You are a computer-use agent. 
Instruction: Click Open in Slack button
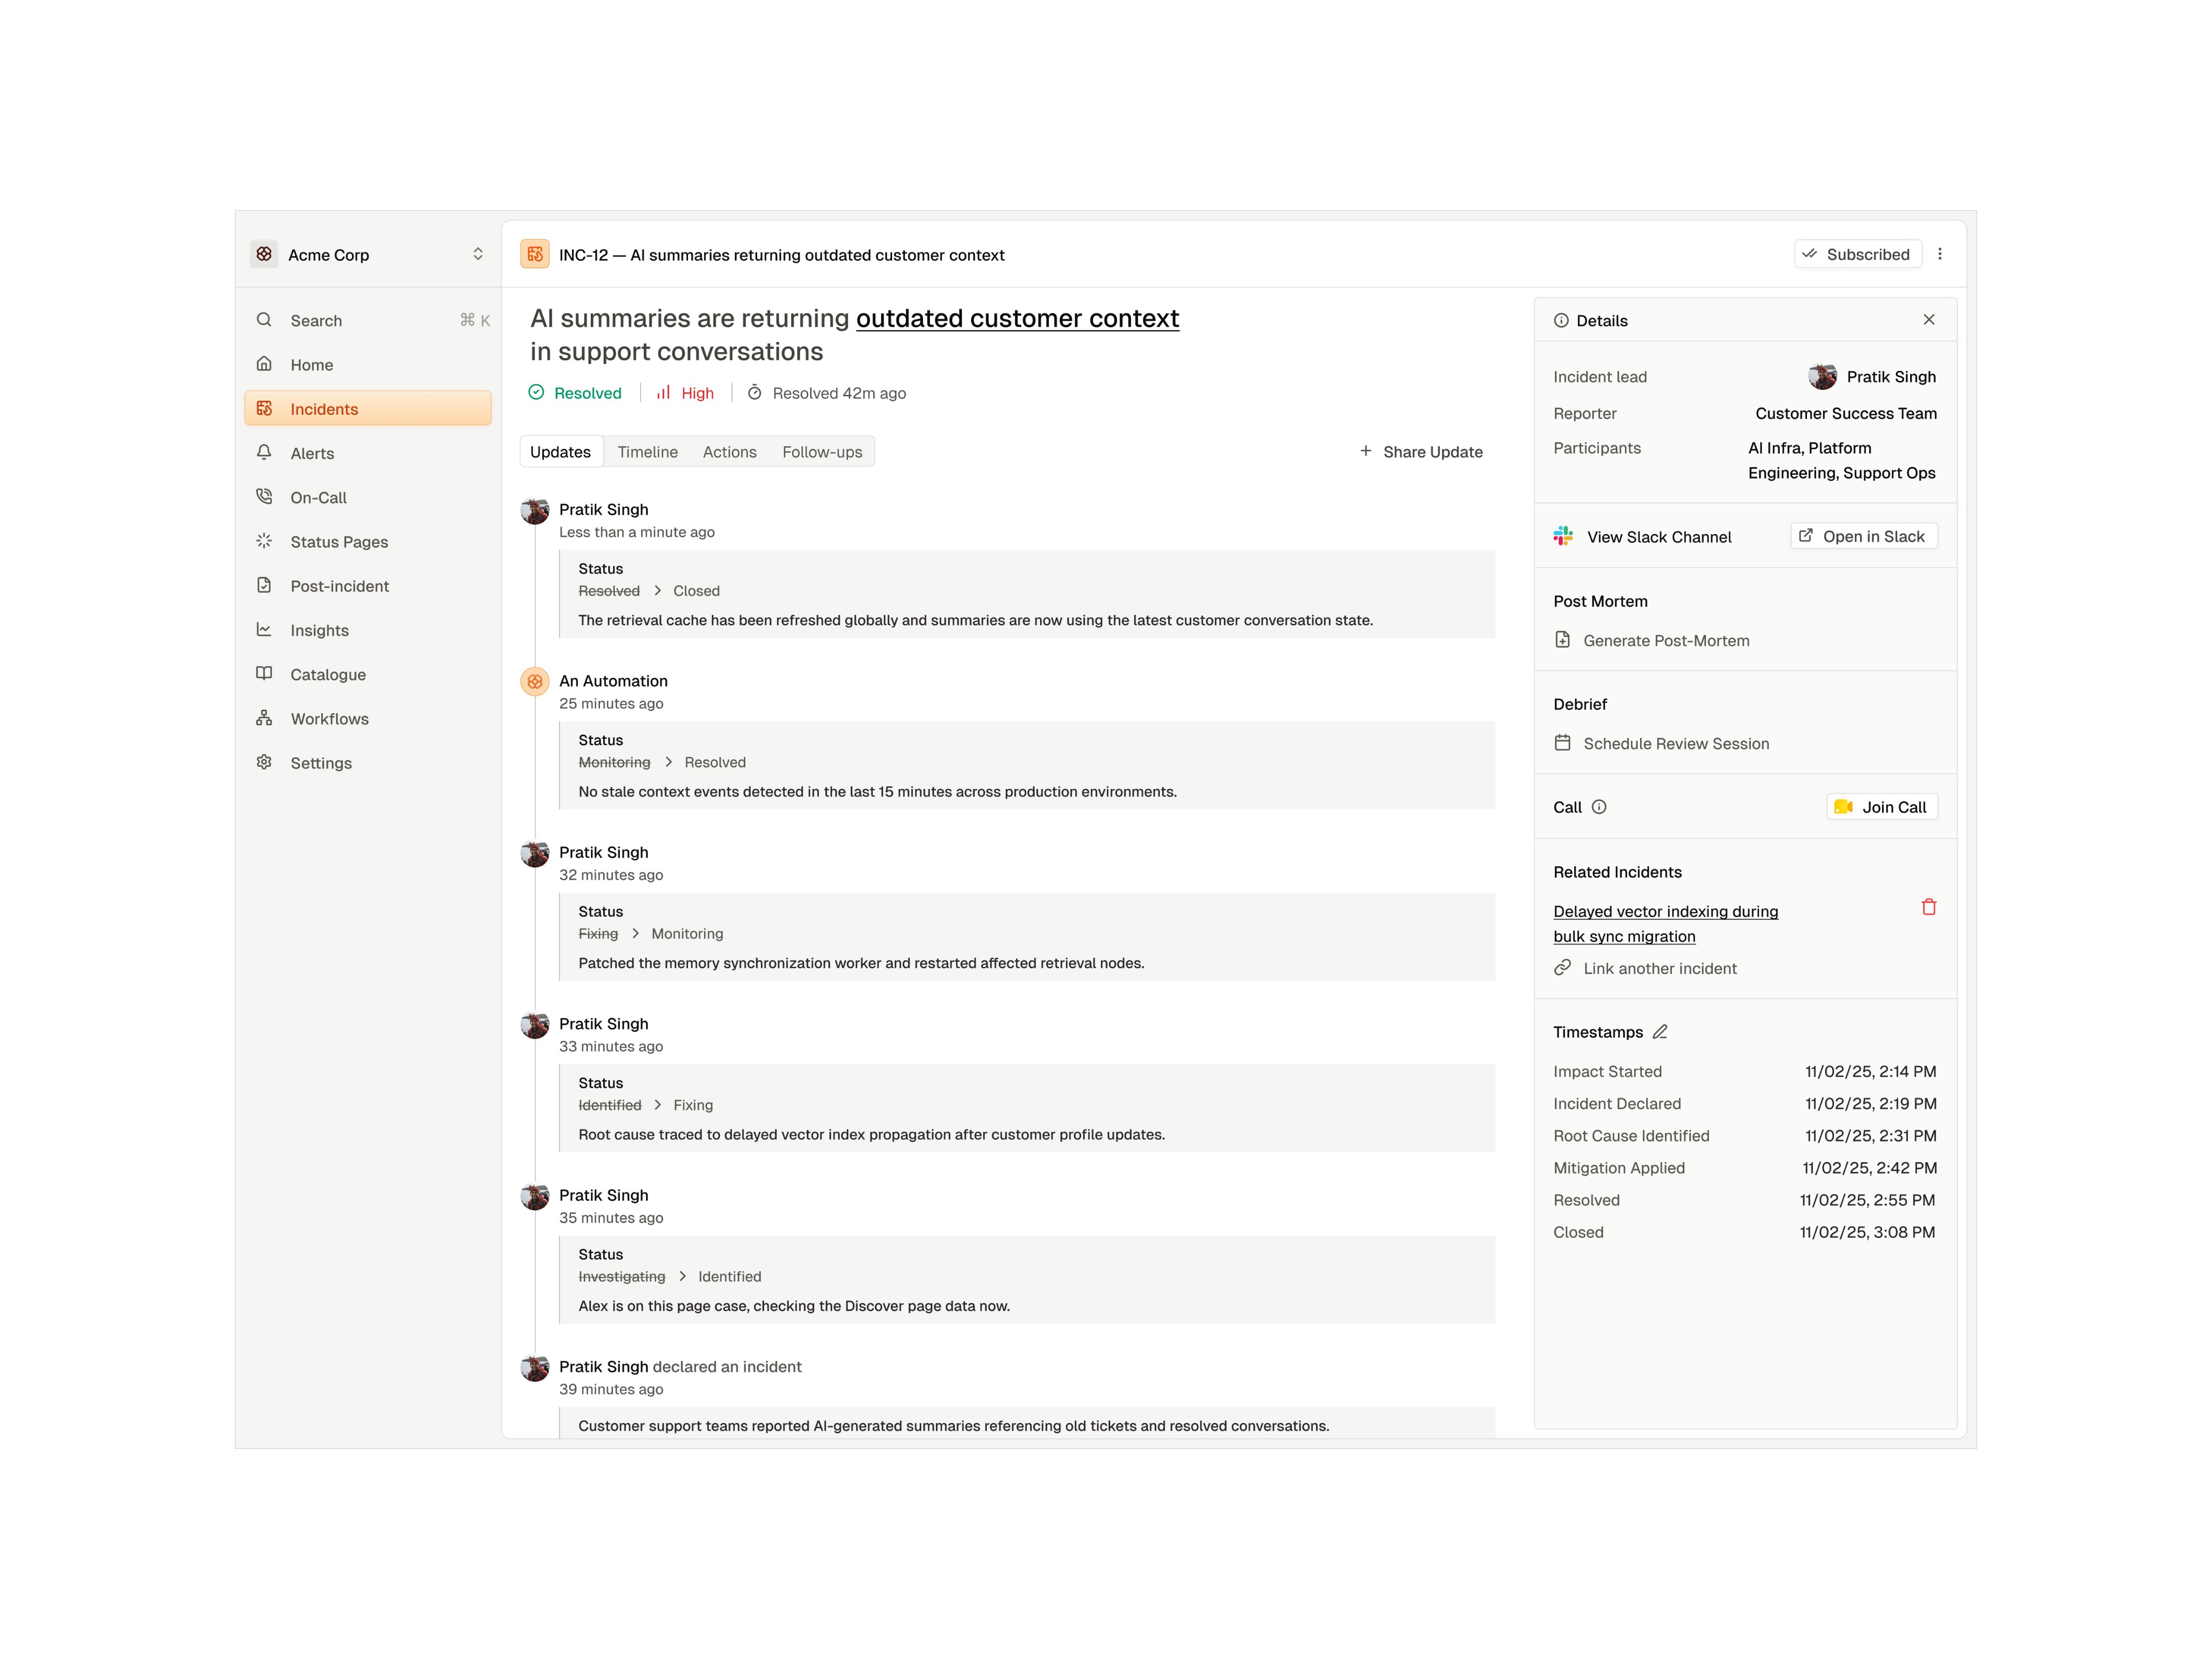pos(1863,536)
